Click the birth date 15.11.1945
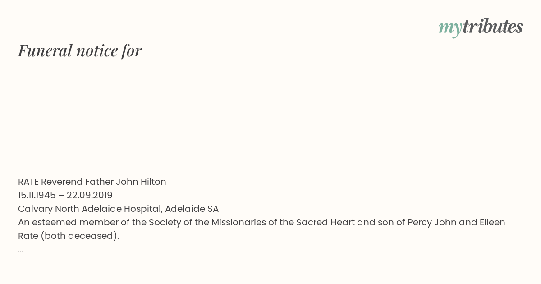This screenshot has width=541, height=284. (37, 195)
